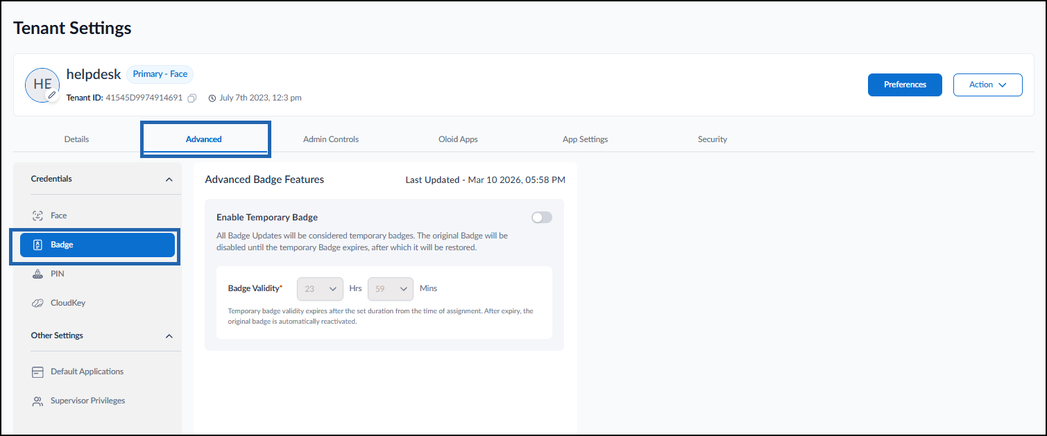
Task: Click the clock icon beside July 7th 2023
Action: click(x=212, y=98)
